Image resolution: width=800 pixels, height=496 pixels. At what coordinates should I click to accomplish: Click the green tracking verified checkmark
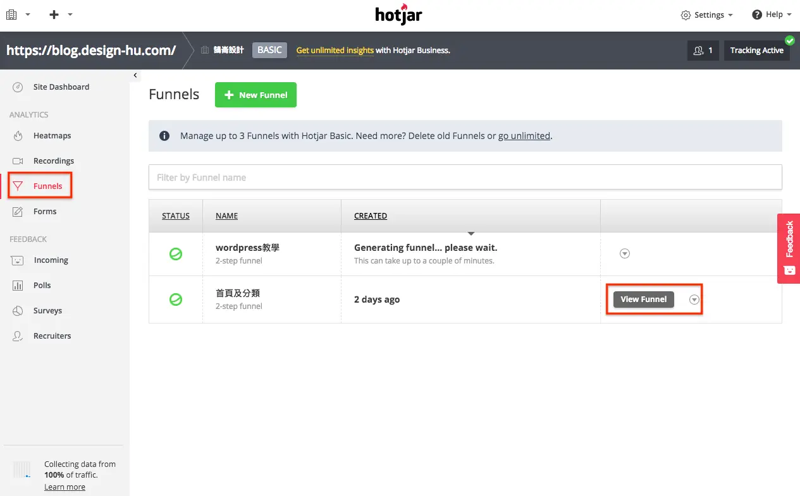(789, 40)
